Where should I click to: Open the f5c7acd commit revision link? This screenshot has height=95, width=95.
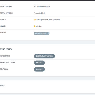[56, 20]
